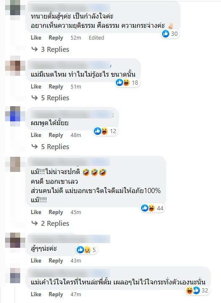
Task: Like the comment posted 52m ago
Action: coord(36,38)
